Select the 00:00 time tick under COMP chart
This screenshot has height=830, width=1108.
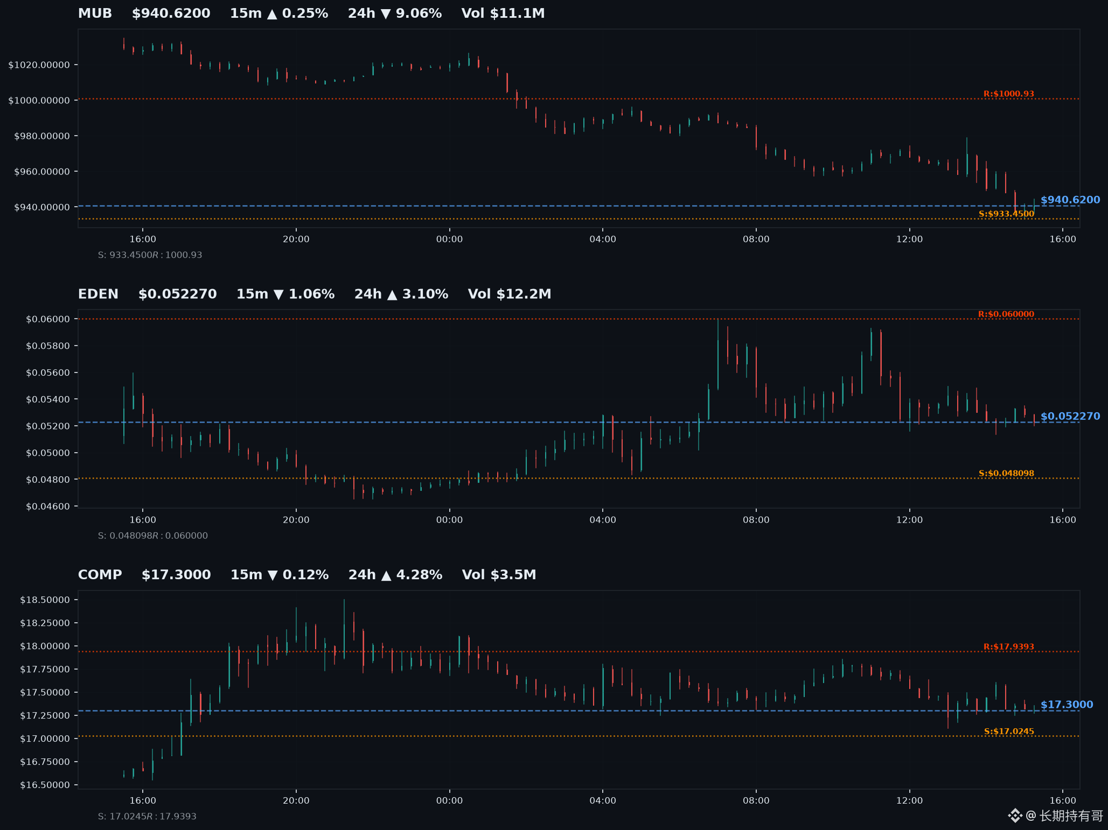click(449, 800)
